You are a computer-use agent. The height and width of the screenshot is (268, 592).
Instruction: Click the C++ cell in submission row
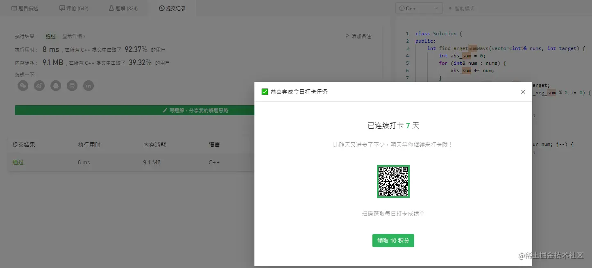[214, 162]
